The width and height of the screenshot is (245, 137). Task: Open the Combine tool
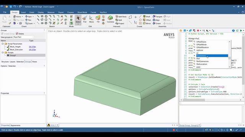tap(110, 19)
